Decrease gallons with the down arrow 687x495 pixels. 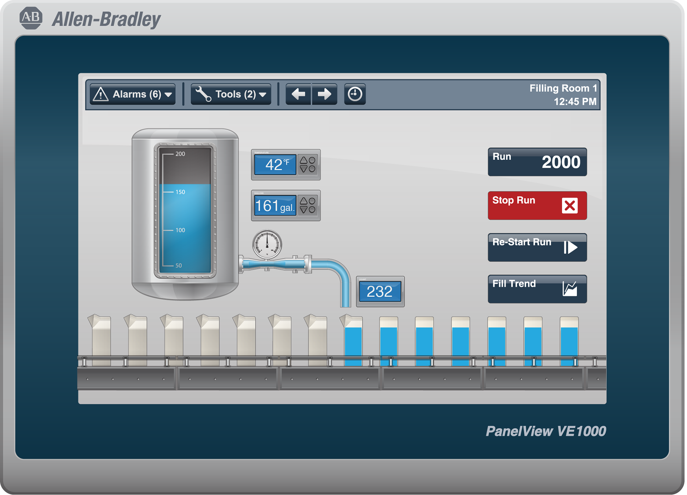click(303, 210)
